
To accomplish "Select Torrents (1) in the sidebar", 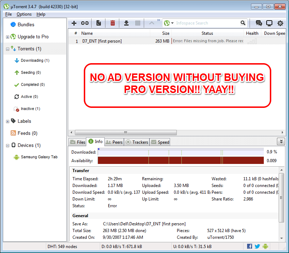I will click(29, 49).
